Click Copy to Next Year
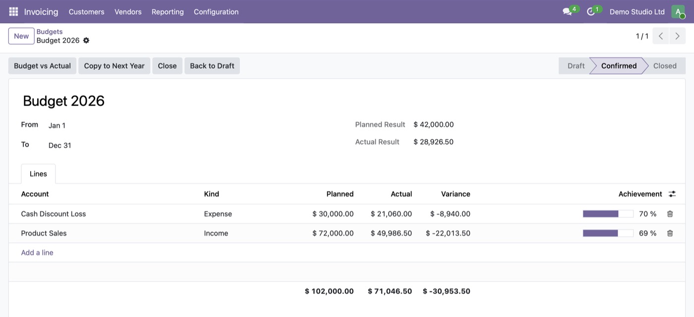Image resolution: width=694 pixels, height=317 pixels. (114, 66)
